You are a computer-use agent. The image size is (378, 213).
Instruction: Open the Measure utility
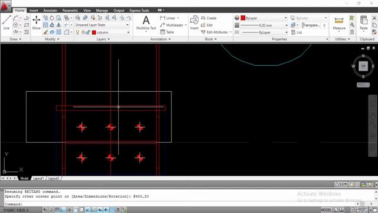coord(339,23)
